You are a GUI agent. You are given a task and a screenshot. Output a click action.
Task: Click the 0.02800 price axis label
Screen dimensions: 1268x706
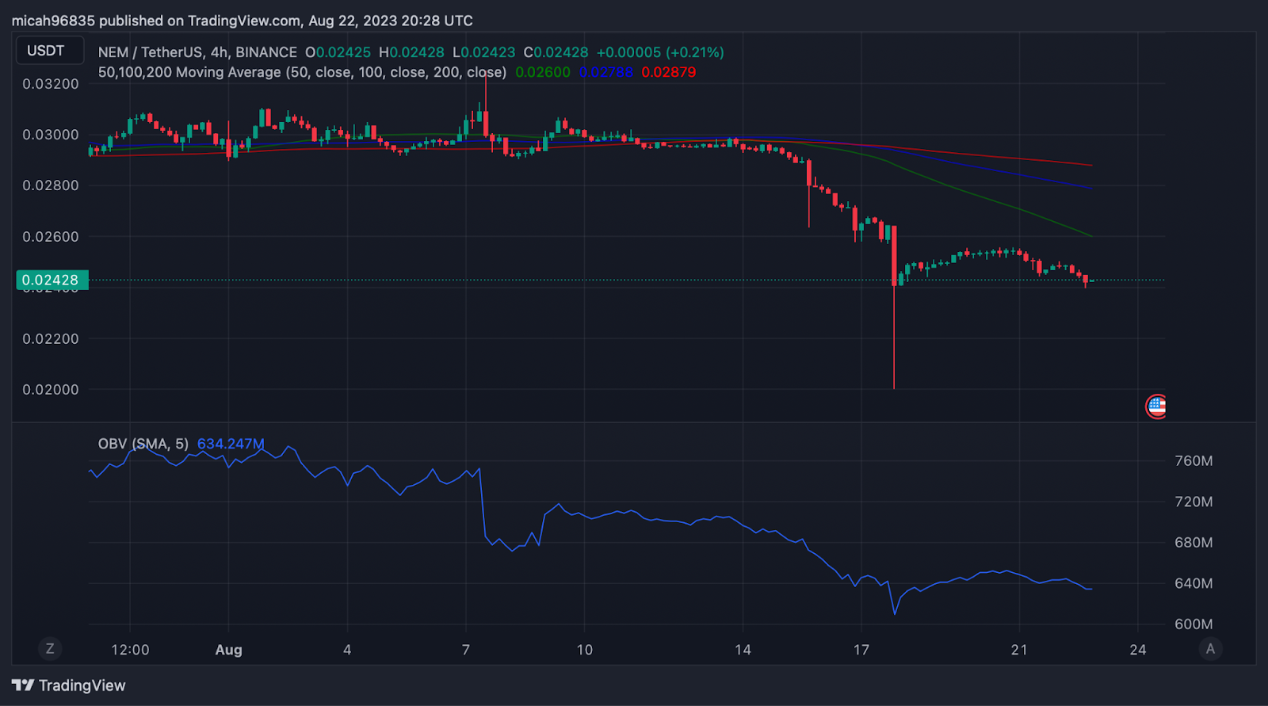(x=51, y=185)
